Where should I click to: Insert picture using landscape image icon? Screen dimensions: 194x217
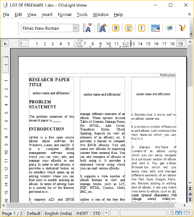[x=155, y=28]
